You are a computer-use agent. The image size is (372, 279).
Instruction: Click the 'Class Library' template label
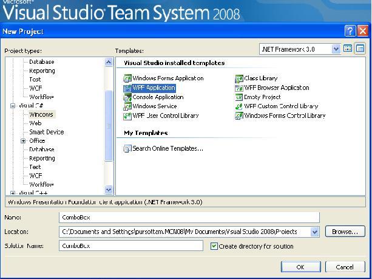[x=261, y=78]
